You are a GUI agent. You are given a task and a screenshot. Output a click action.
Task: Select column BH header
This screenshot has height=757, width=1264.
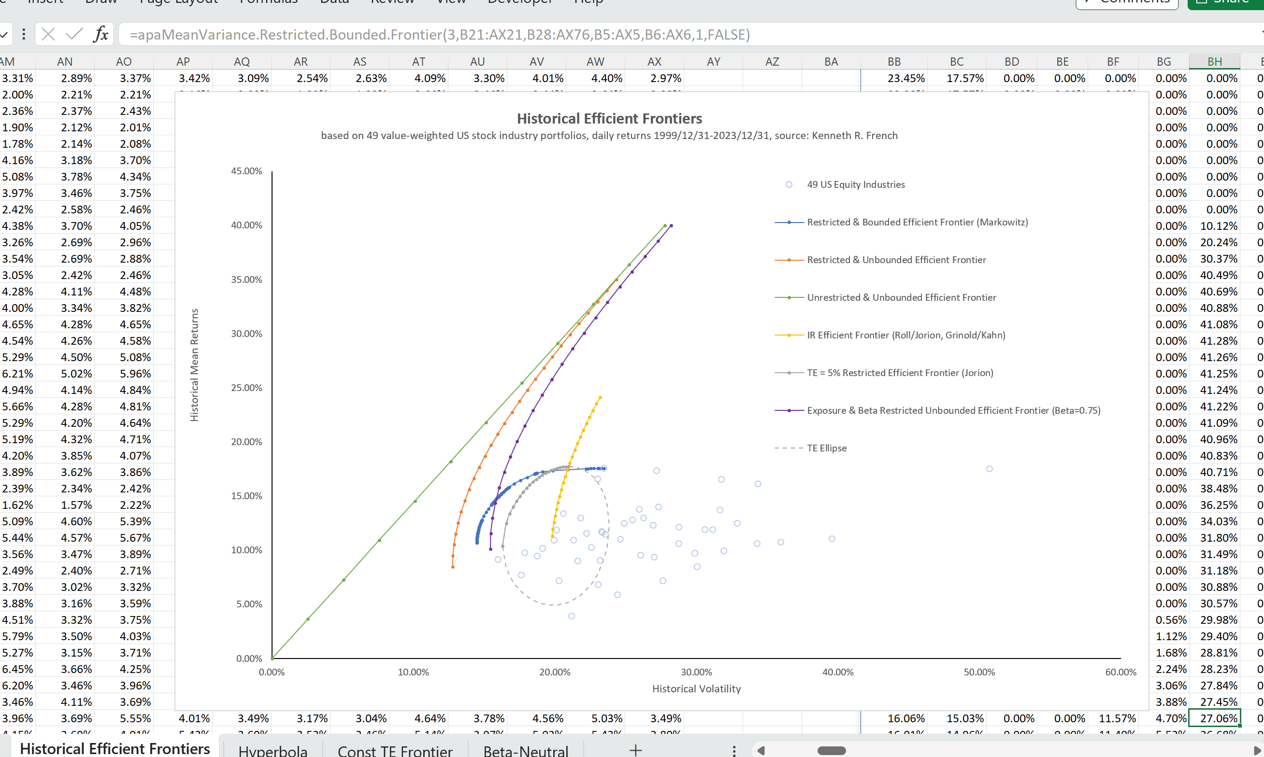[1214, 62]
